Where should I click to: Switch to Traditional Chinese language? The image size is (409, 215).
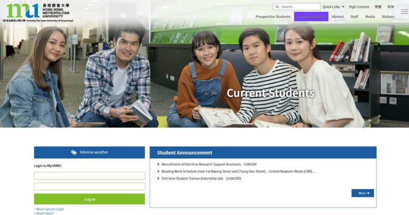point(378,7)
